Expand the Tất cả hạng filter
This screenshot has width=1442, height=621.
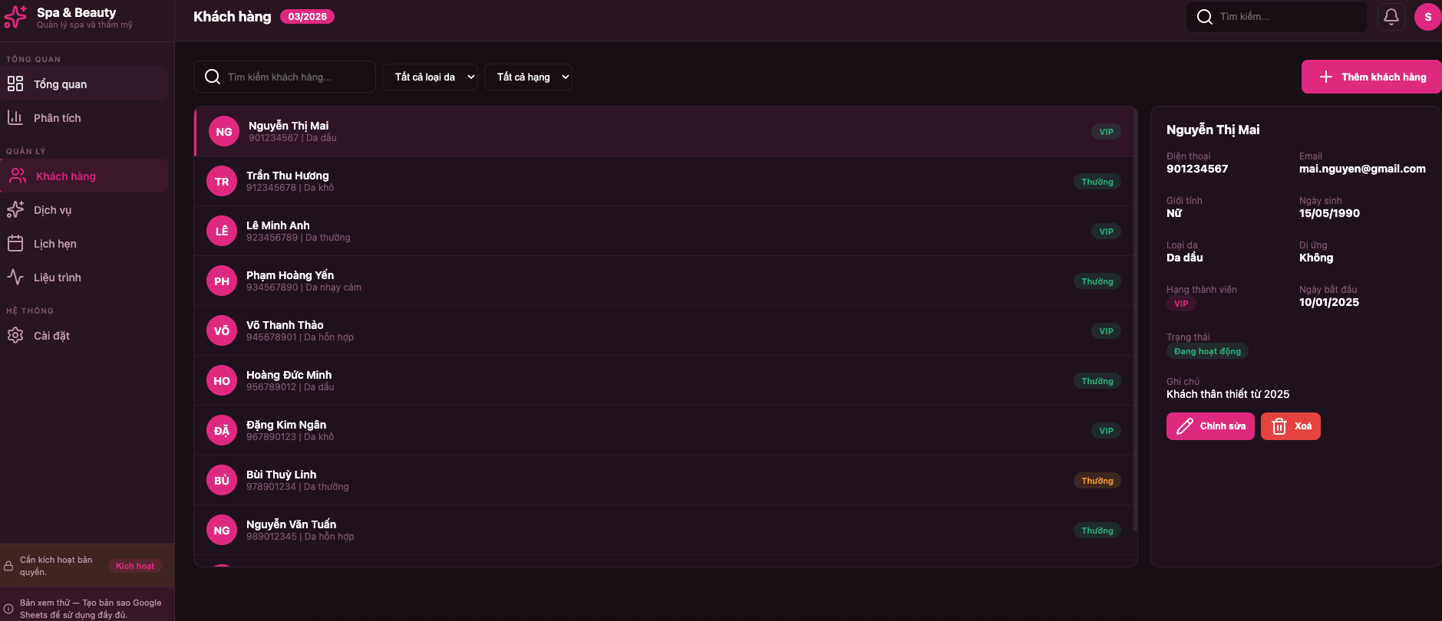528,77
